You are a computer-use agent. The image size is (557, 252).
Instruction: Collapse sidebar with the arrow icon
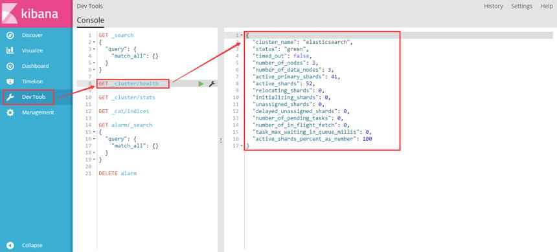[x=10, y=246]
